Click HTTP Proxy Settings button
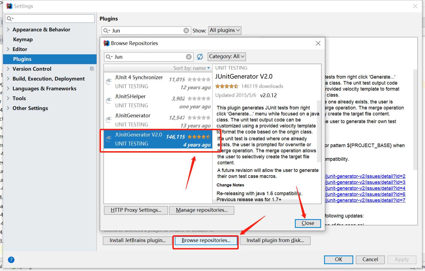 coord(136,210)
